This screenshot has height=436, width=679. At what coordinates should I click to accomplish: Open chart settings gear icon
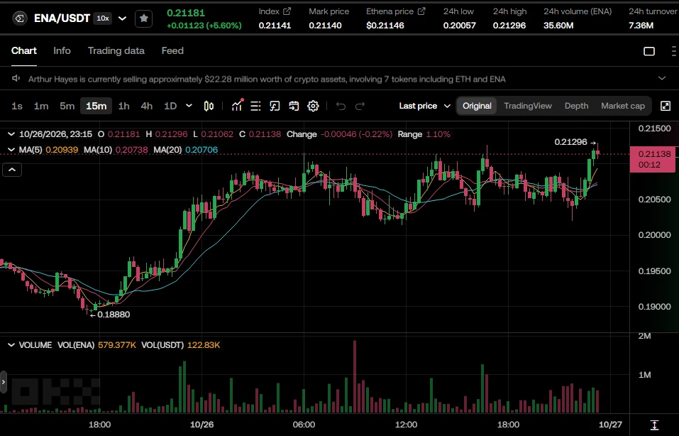(313, 106)
